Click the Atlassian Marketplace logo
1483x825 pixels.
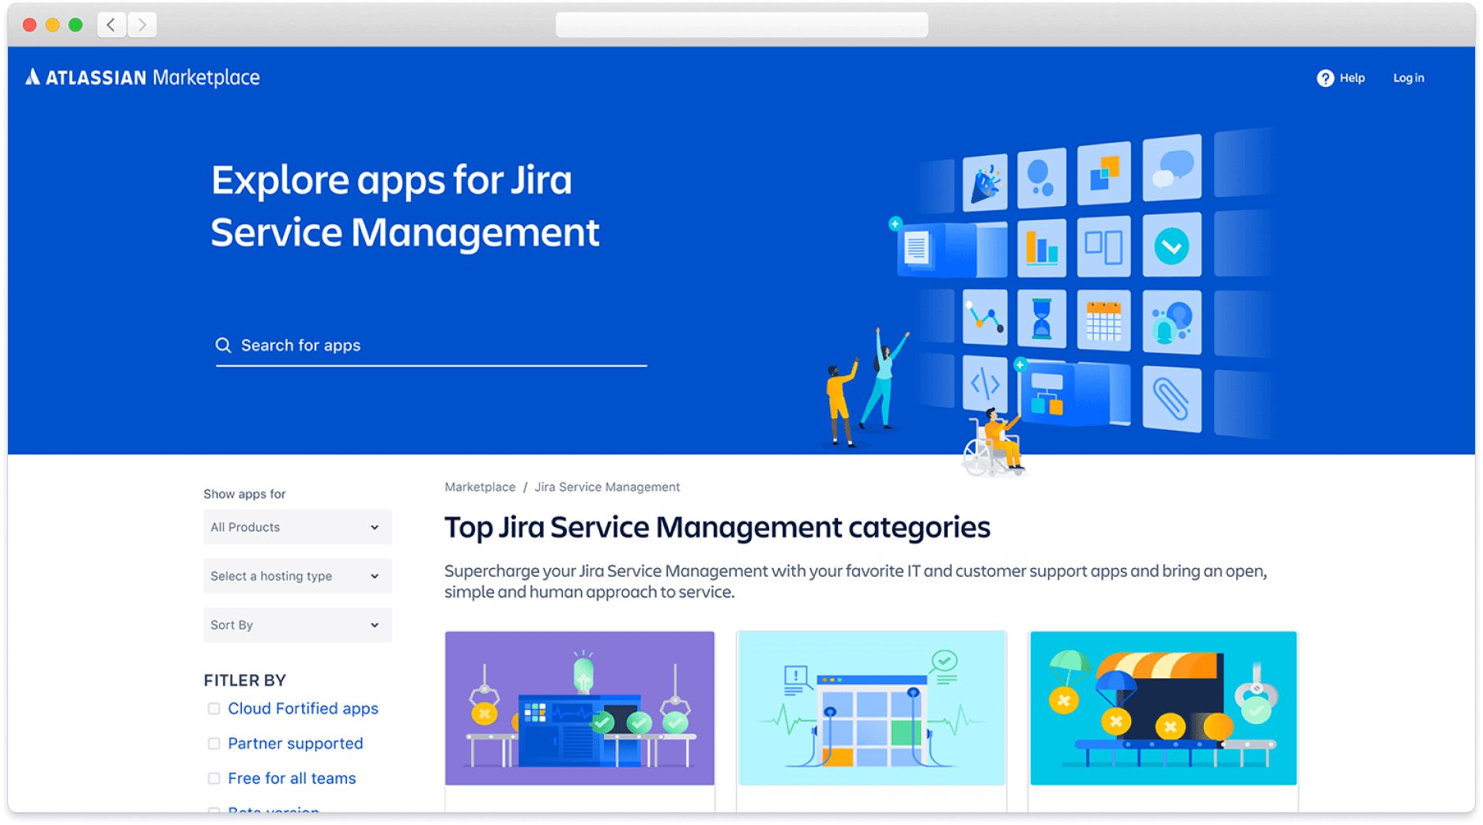(x=142, y=77)
